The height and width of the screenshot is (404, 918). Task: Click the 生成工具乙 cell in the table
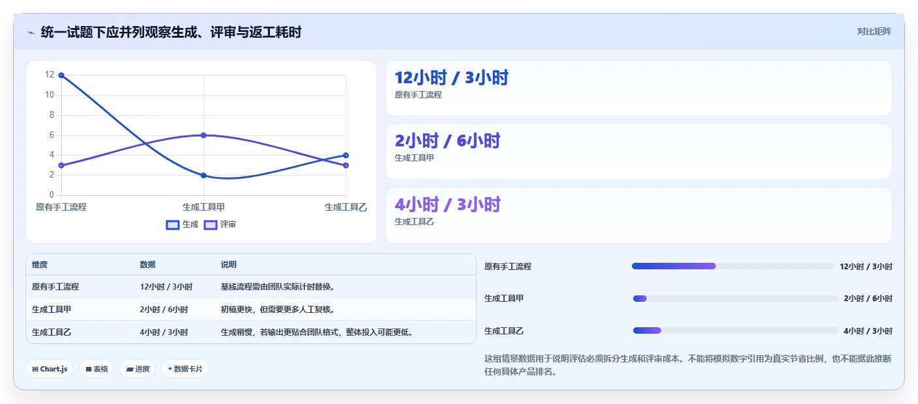[x=52, y=332]
